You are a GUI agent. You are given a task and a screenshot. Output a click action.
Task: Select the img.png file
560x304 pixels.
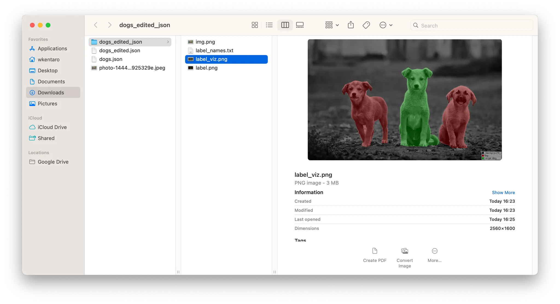pos(226,42)
